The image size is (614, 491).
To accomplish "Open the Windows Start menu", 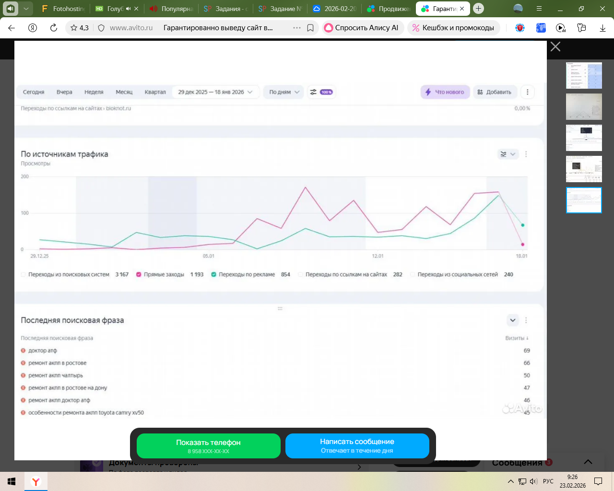I will (x=12, y=481).
